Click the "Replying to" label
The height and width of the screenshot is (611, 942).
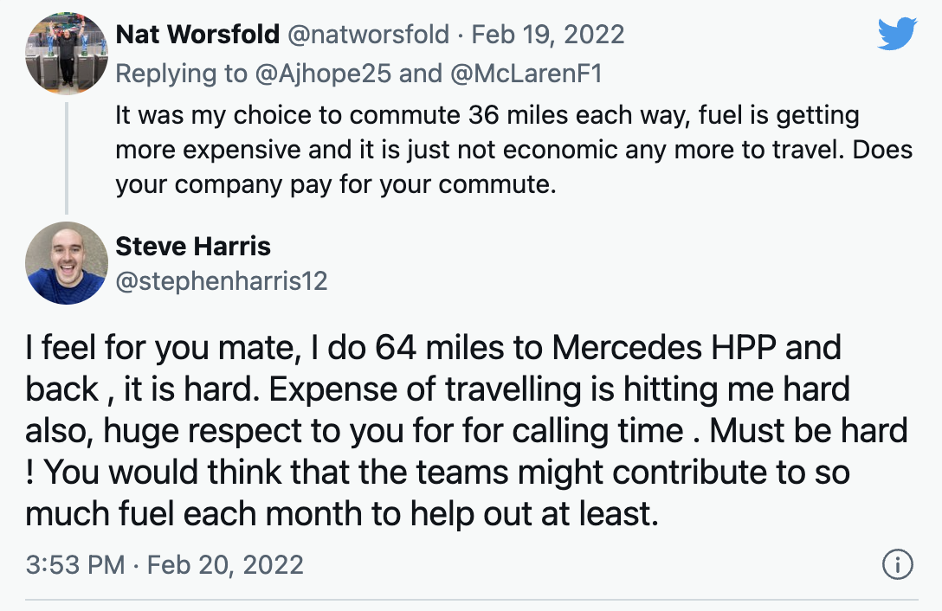point(181,74)
